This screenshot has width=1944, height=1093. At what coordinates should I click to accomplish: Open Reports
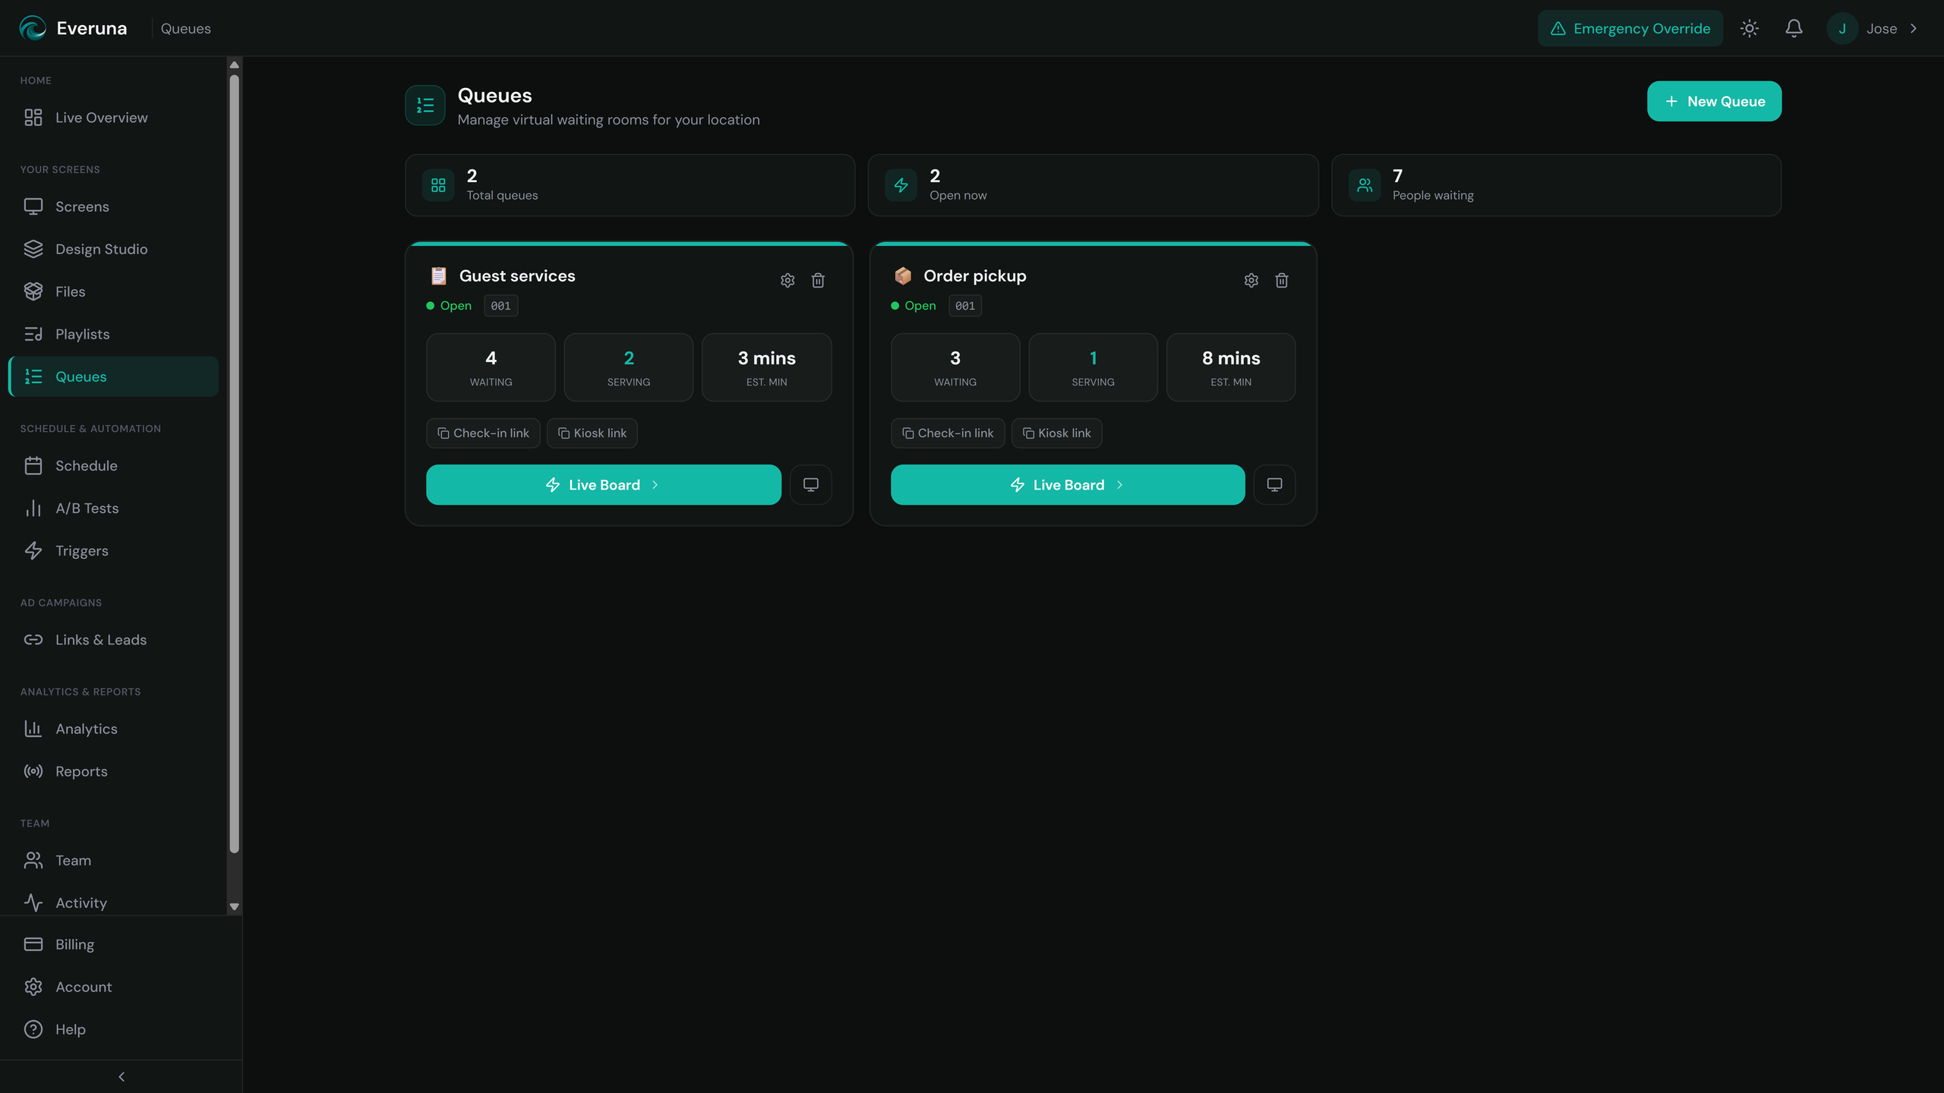click(x=114, y=771)
